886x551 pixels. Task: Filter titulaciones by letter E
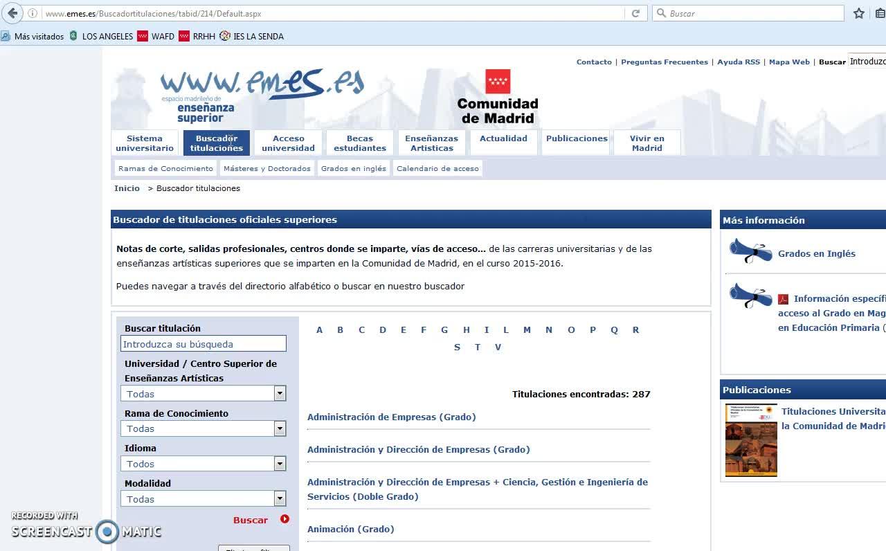point(403,329)
